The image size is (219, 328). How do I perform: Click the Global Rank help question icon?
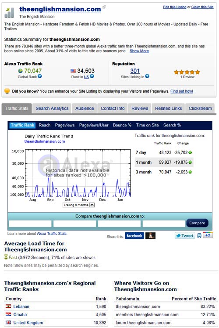click(39, 76)
